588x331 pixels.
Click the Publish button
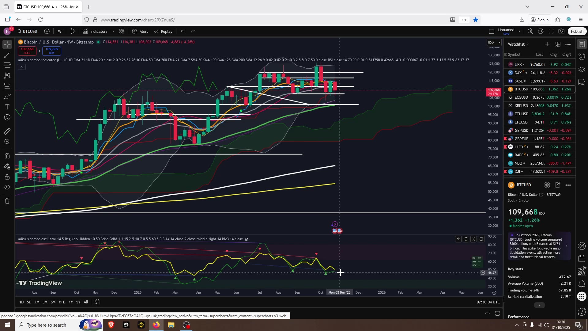[x=577, y=31]
